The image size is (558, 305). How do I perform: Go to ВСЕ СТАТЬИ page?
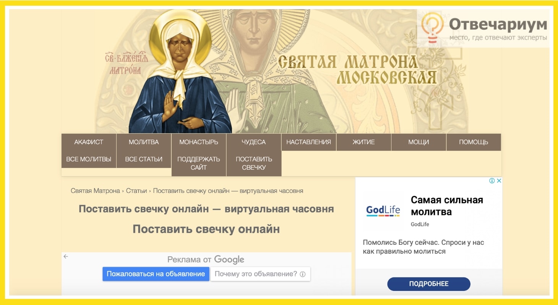click(144, 159)
